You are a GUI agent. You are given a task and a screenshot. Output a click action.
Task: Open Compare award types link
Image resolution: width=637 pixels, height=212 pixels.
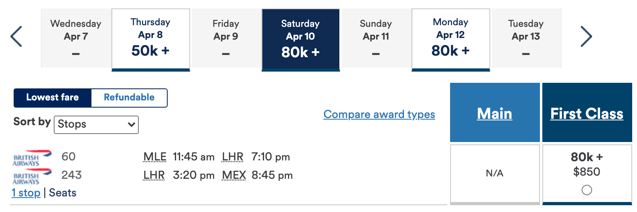pos(379,114)
